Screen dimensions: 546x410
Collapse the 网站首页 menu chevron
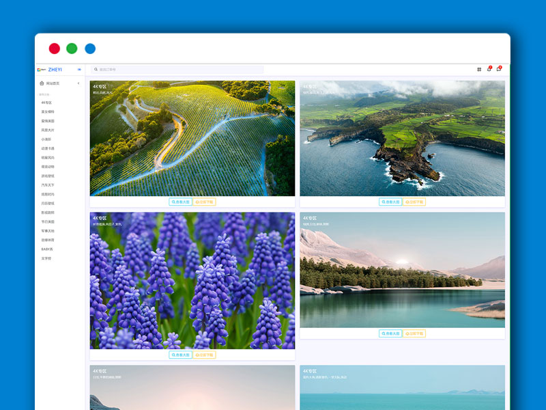pyautogui.click(x=78, y=83)
